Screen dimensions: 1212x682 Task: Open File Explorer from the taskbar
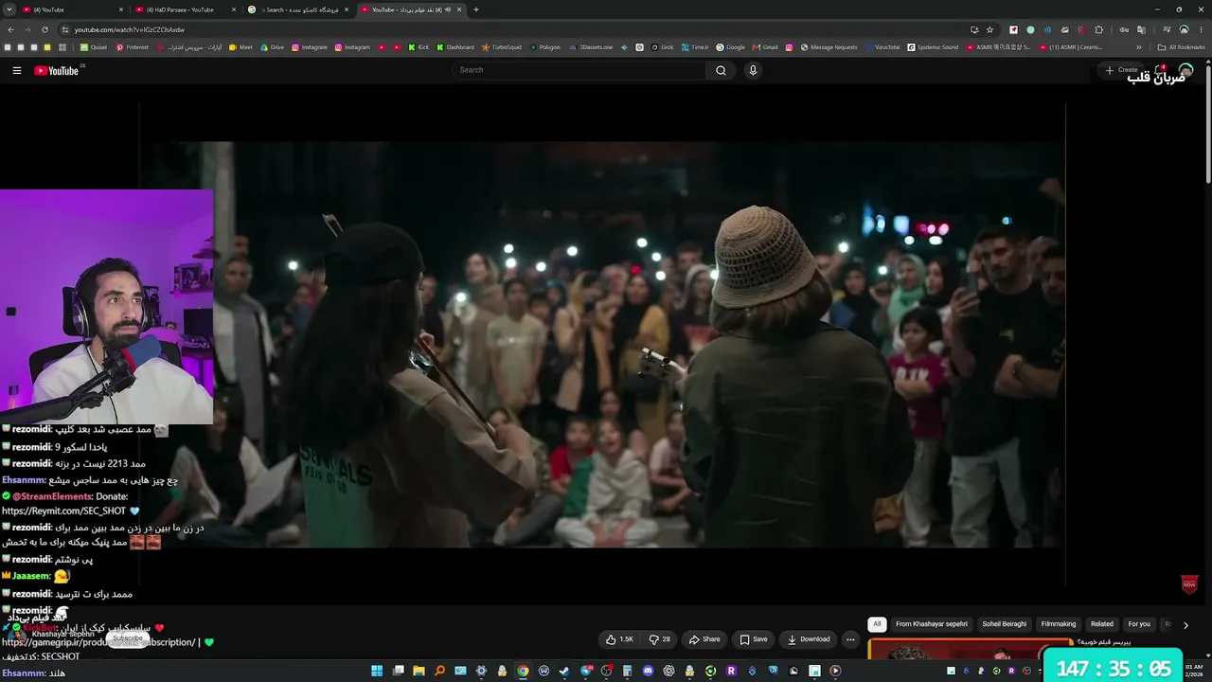tap(419, 671)
